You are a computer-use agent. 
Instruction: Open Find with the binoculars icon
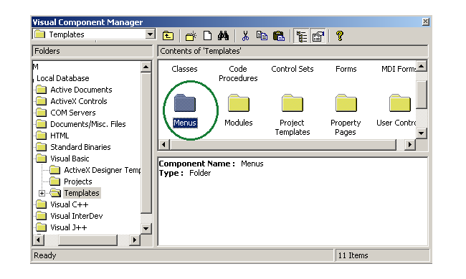[223, 36]
